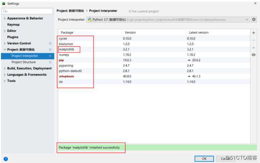Viewport: 260px width, 163px height.
Task: Click the install package plus icon
Action: click(x=254, y=33)
